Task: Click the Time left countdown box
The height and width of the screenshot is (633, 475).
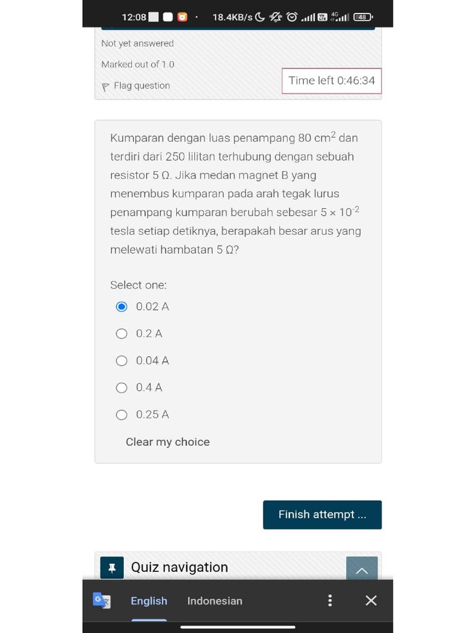Action: (x=332, y=81)
